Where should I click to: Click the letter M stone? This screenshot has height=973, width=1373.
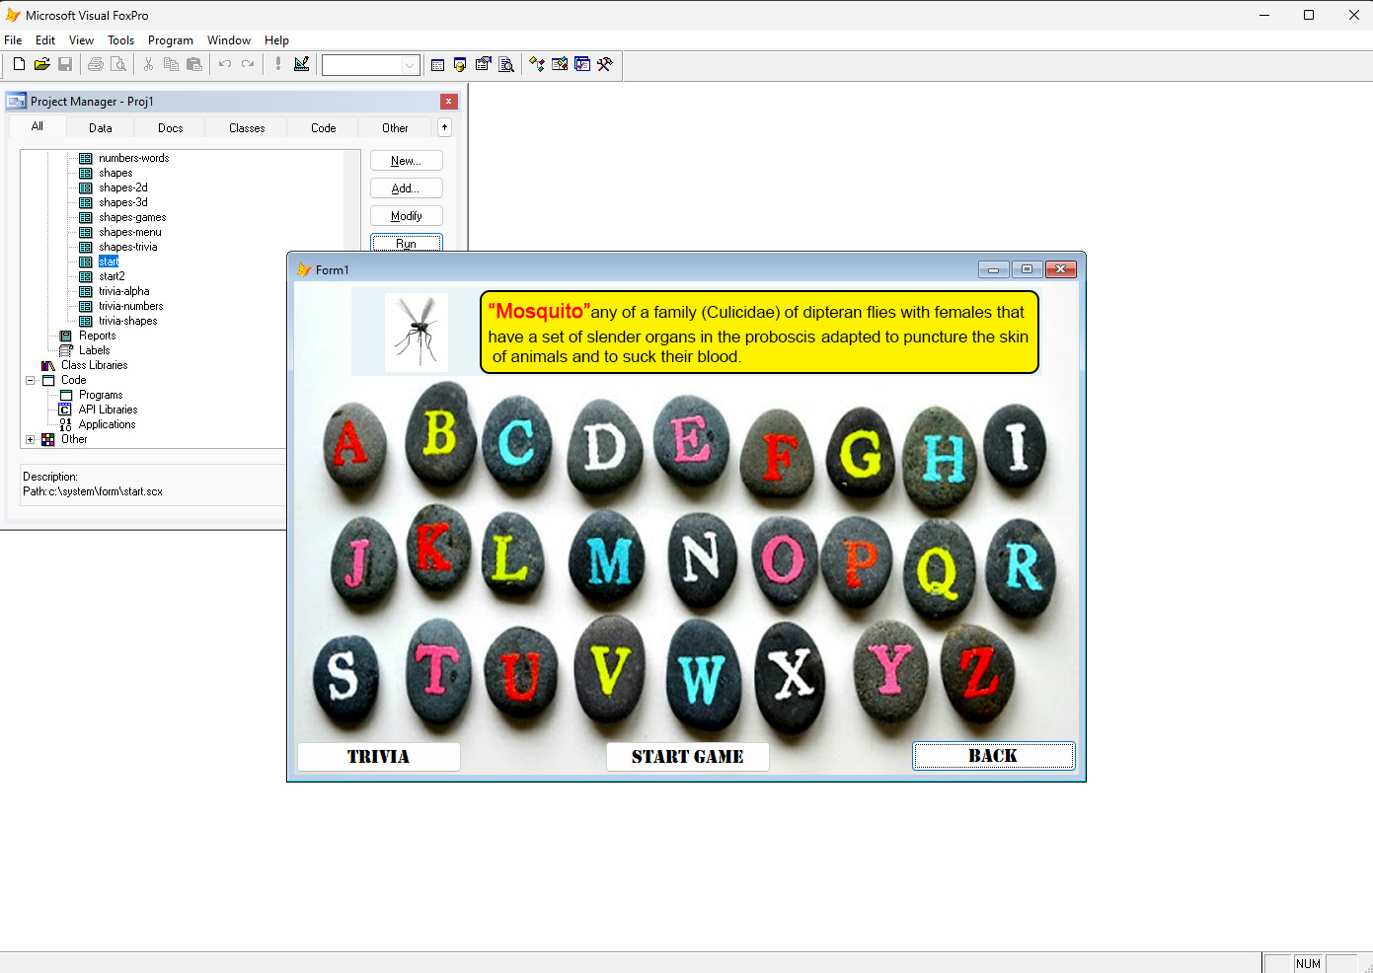[x=608, y=561]
